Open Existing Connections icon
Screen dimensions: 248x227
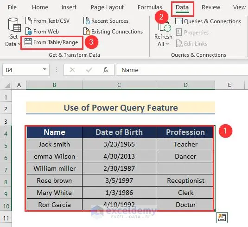coord(87,32)
